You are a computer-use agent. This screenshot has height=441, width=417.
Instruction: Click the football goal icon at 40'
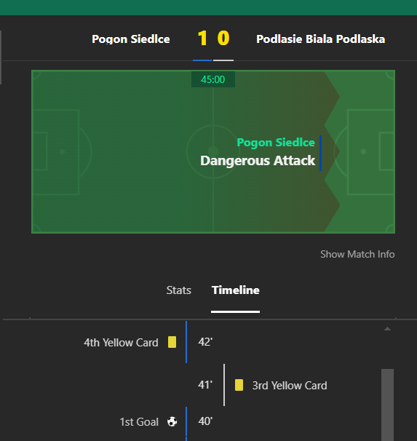[172, 421]
